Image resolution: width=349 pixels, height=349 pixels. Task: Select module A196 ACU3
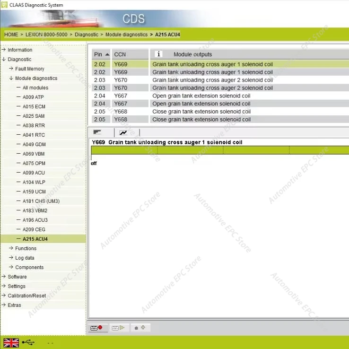point(35,220)
